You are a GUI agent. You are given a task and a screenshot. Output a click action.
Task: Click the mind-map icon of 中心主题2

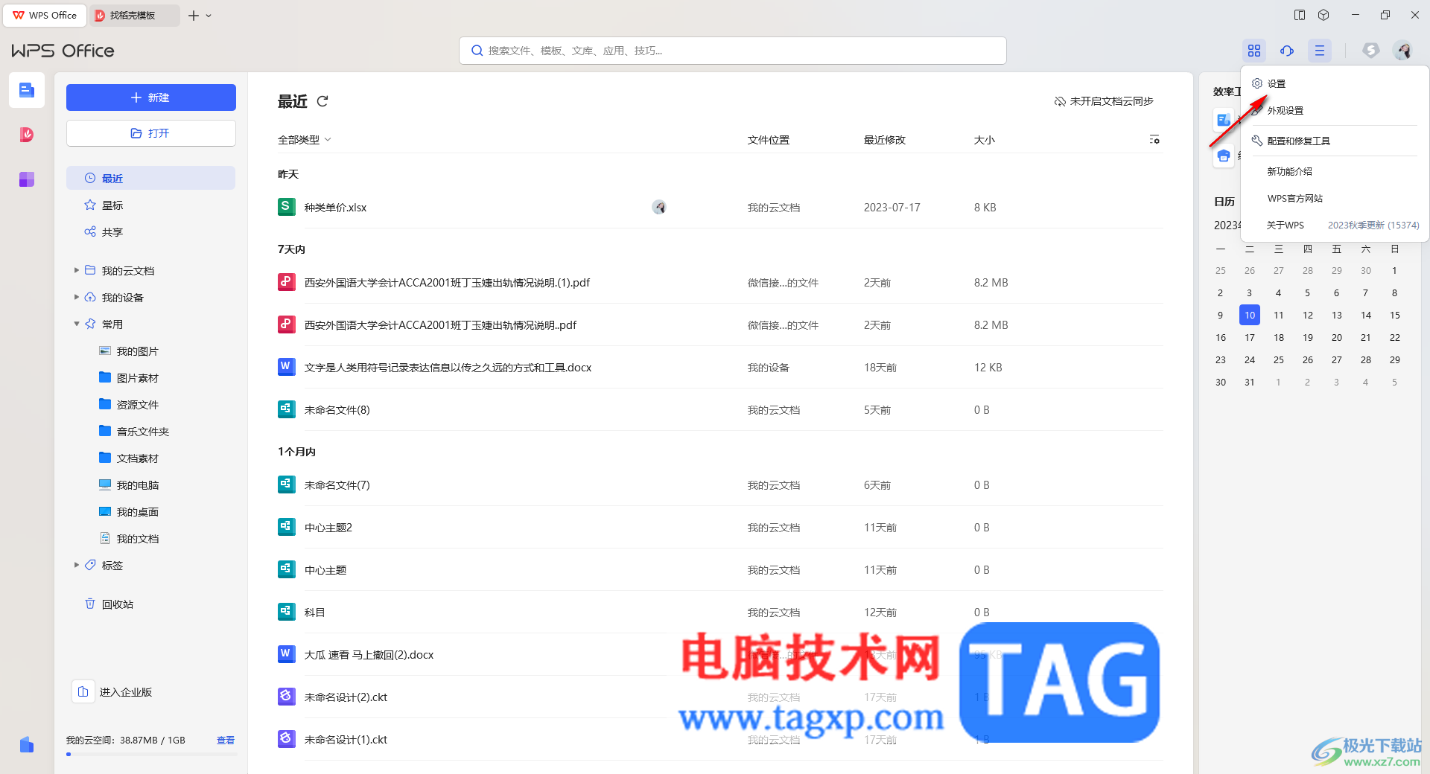pos(286,527)
